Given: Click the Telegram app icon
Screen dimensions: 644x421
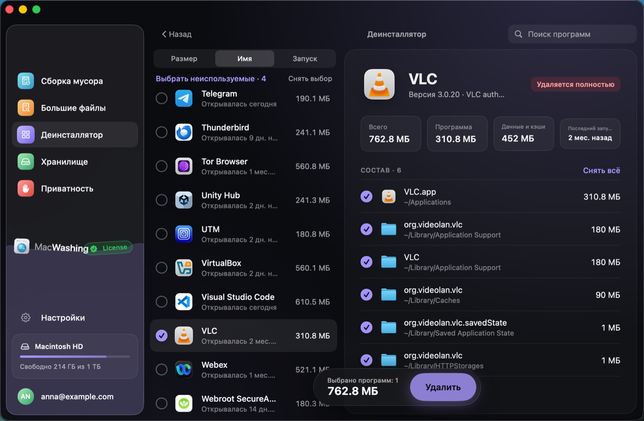Looking at the screenshot, I should pyautogui.click(x=184, y=99).
